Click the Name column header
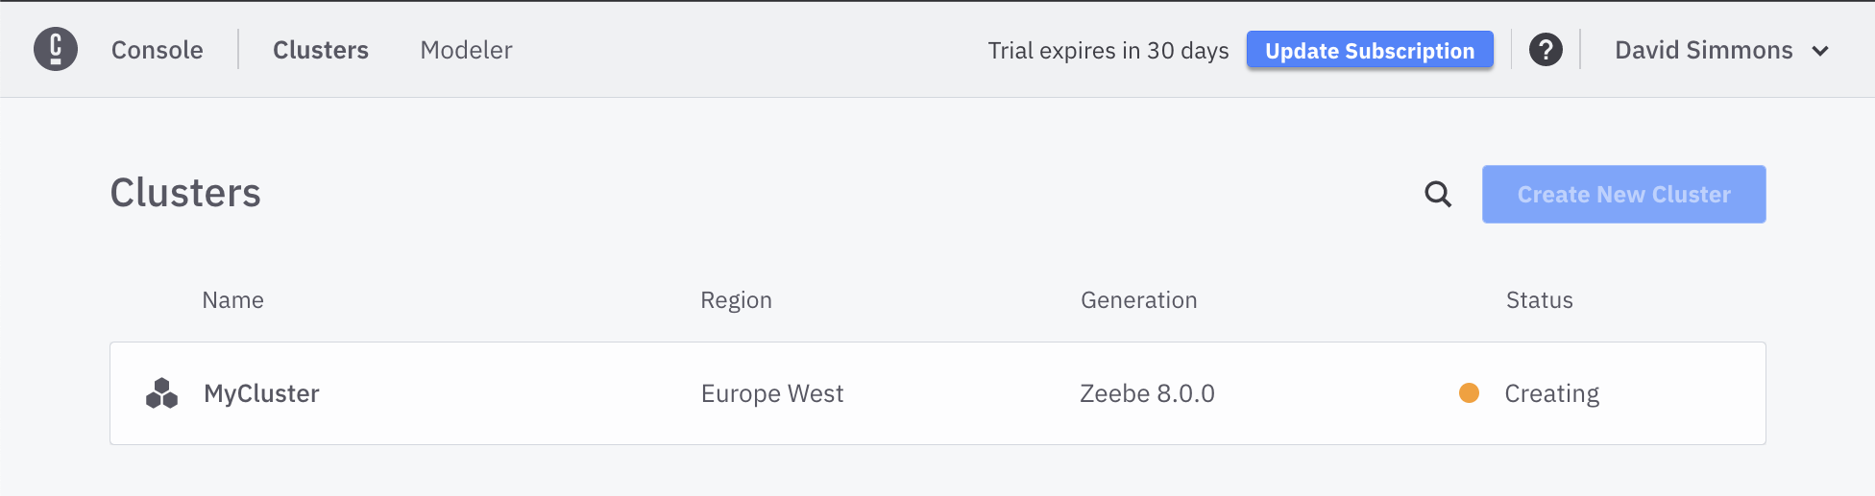This screenshot has height=496, width=1875. pyautogui.click(x=232, y=300)
